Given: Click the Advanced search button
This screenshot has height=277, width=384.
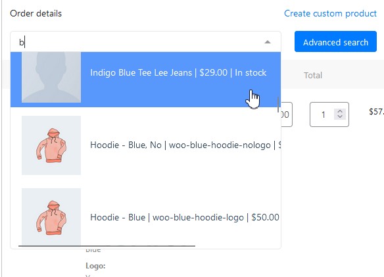Looking at the screenshot, I should 335,41.
